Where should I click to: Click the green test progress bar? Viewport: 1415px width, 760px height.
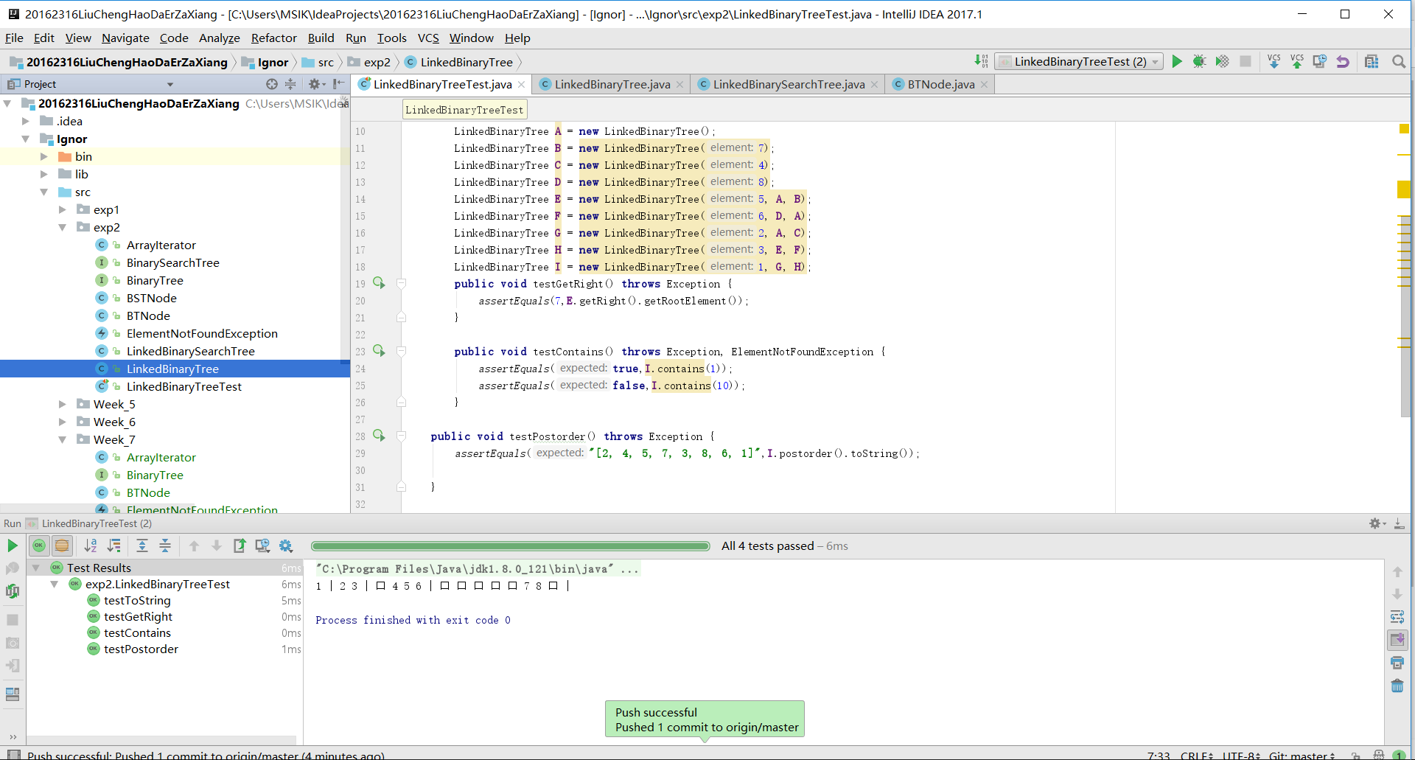click(x=510, y=546)
